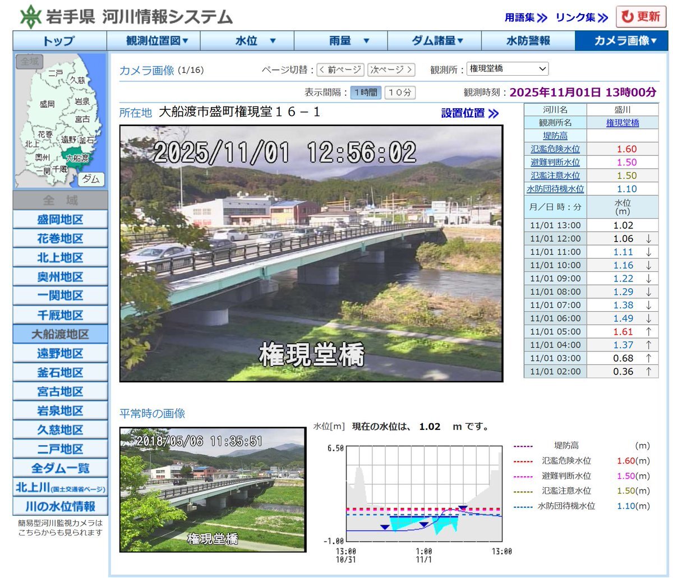The width and height of the screenshot is (673, 578).
Task: Select 奥州地区 in the sidebar
Action: coord(60,276)
